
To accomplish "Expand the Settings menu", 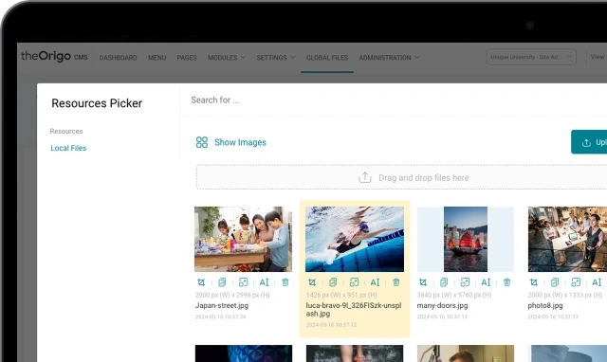I will pyautogui.click(x=276, y=58).
